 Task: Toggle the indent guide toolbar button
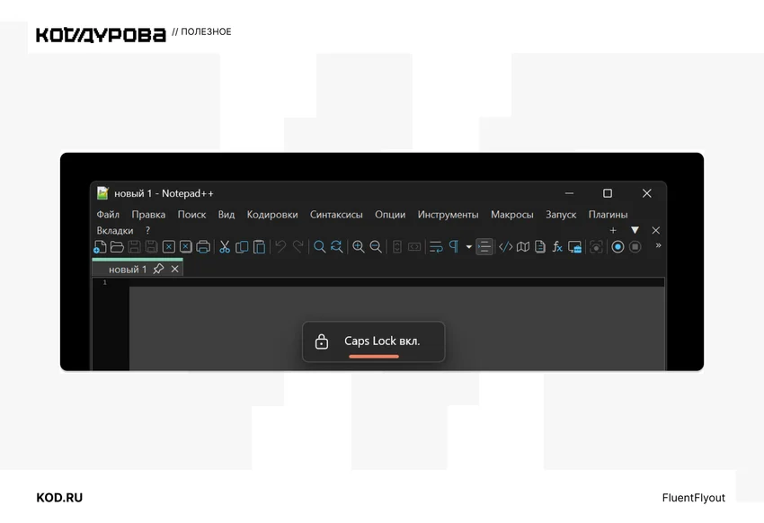coord(484,247)
